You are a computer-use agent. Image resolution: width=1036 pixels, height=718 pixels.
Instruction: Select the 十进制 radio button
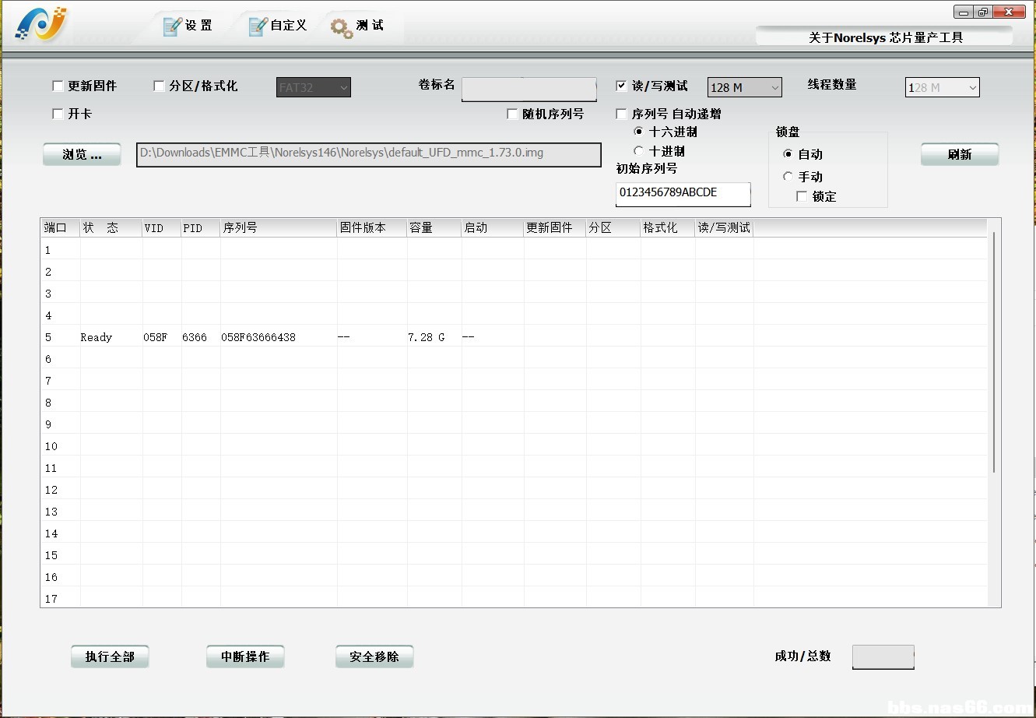click(639, 151)
